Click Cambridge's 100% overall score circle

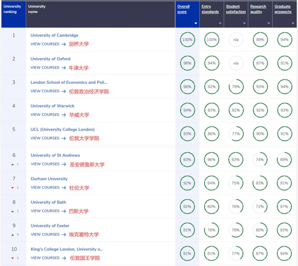pos(187,39)
